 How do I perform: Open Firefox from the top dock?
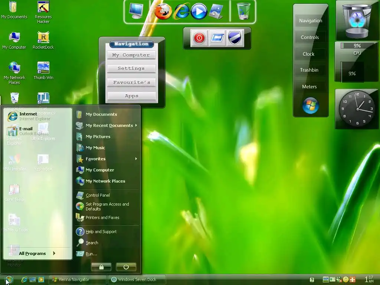click(163, 12)
